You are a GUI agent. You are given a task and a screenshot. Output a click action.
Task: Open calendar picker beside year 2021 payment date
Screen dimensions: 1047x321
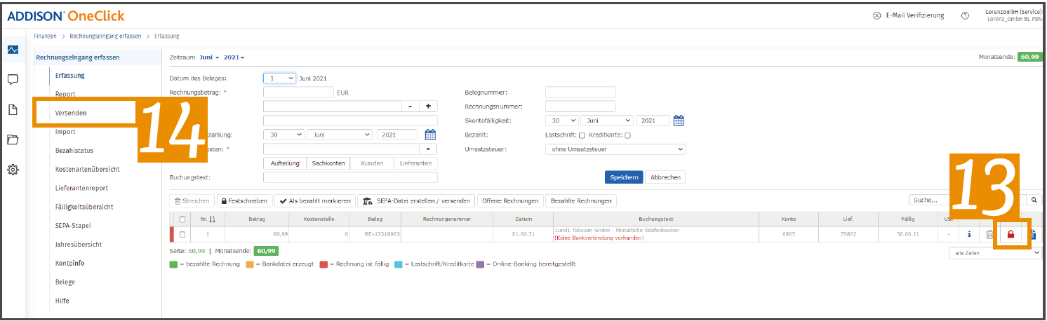[x=431, y=135]
